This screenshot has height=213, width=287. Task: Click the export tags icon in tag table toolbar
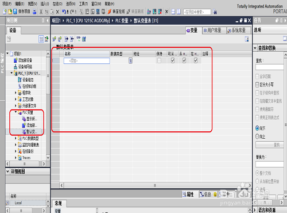tap(66, 39)
